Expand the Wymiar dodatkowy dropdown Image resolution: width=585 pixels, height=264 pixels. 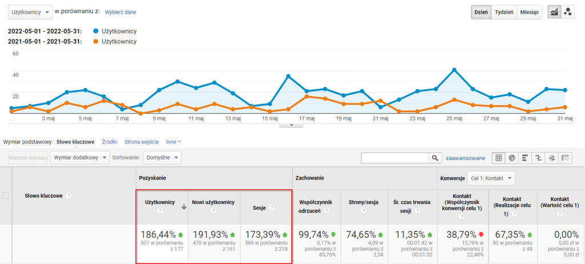(79, 158)
